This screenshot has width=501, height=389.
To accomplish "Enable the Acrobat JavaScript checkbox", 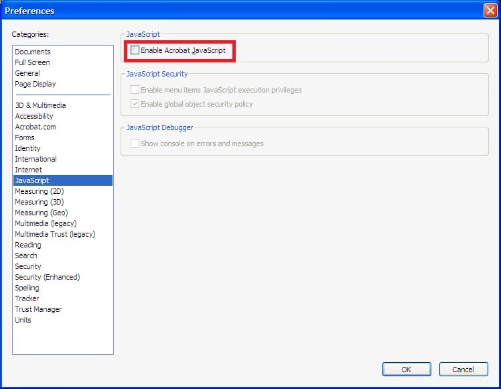I will click(x=135, y=50).
